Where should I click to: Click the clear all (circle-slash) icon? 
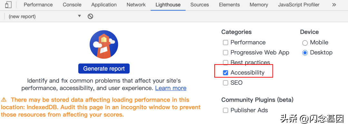click(90, 16)
